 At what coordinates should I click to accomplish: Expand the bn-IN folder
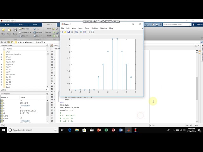(x=1, y=85)
